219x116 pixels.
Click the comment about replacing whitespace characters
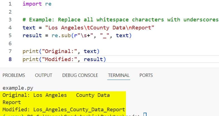coord(120,20)
